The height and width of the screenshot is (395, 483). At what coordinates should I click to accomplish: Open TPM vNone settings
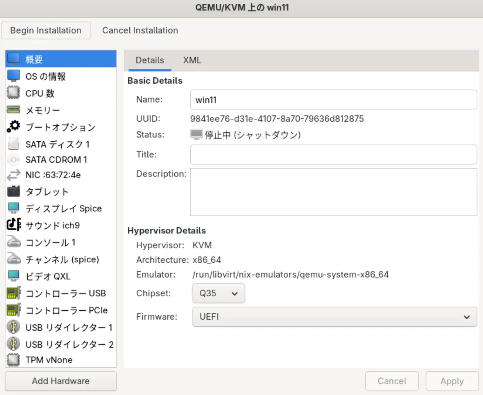click(x=50, y=360)
